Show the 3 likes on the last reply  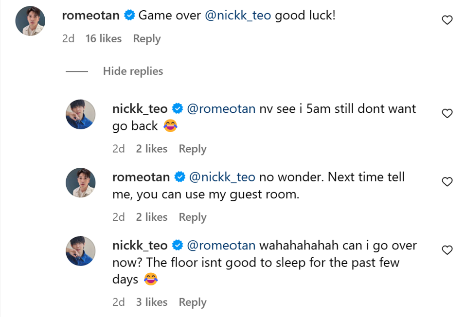pos(151,302)
